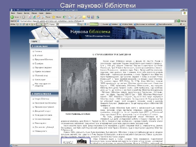
Task: Click the printer icon above the article
Action: [61, 46]
